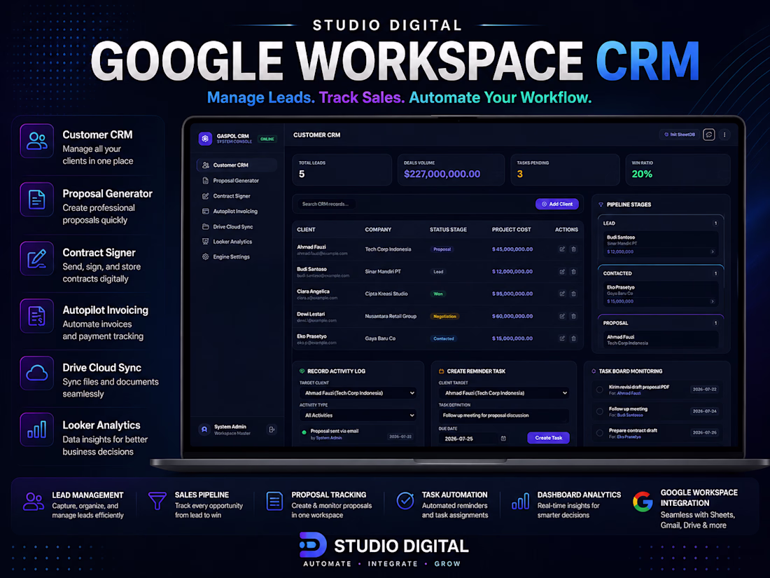This screenshot has width=770, height=578.
Task: Click the Task Board Monitoring header icon
Action: pyautogui.click(x=594, y=371)
